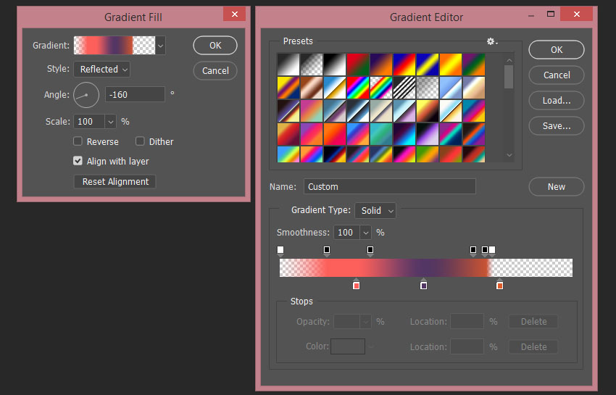Click the New button to create preset

557,187
